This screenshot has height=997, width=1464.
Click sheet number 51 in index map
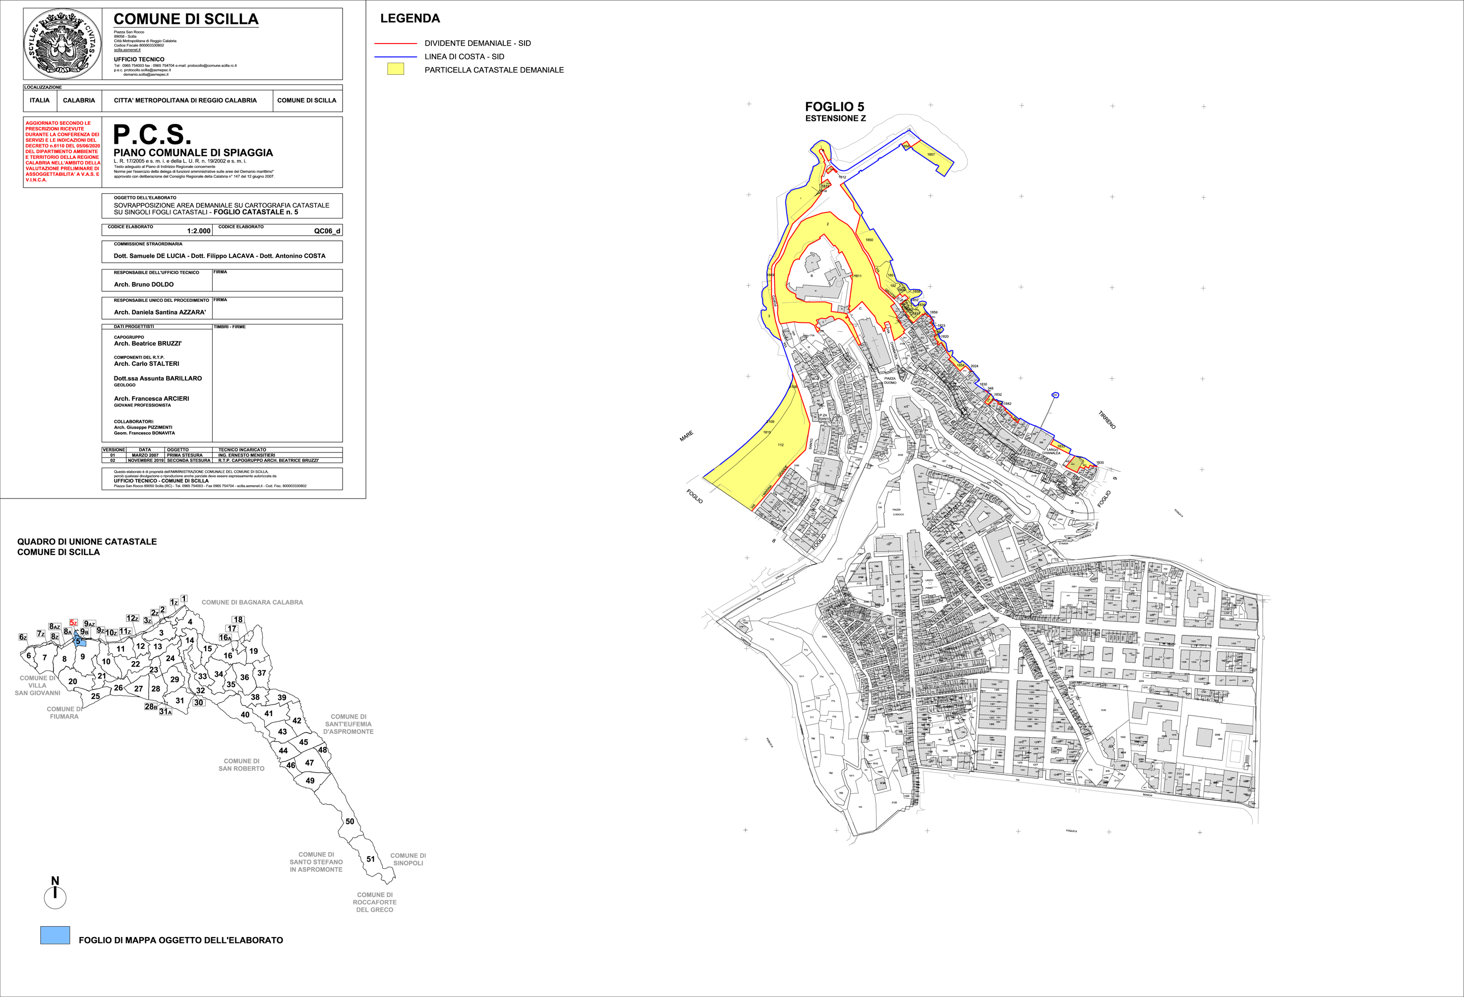tap(370, 859)
